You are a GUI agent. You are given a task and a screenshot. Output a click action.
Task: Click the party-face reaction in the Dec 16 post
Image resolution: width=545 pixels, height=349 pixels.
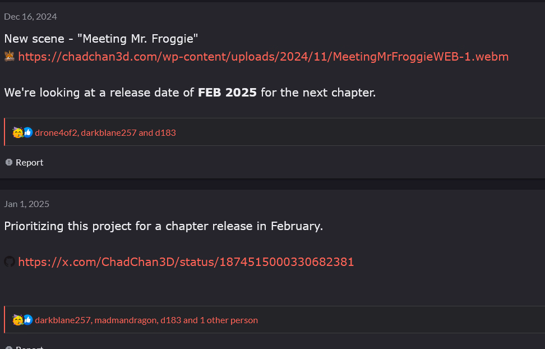pos(18,132)
